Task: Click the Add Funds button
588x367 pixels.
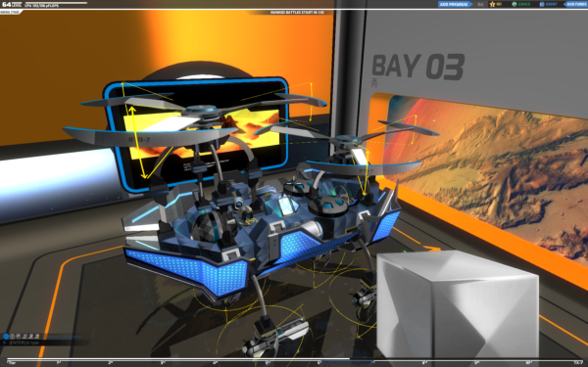Action: point(575,4)
